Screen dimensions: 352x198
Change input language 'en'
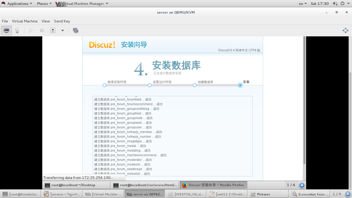(x=303, y=4)
